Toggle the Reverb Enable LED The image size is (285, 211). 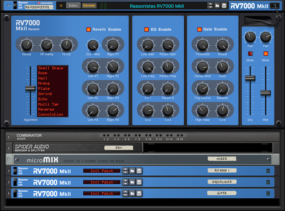pyautogui.click(x=89, y=29)
